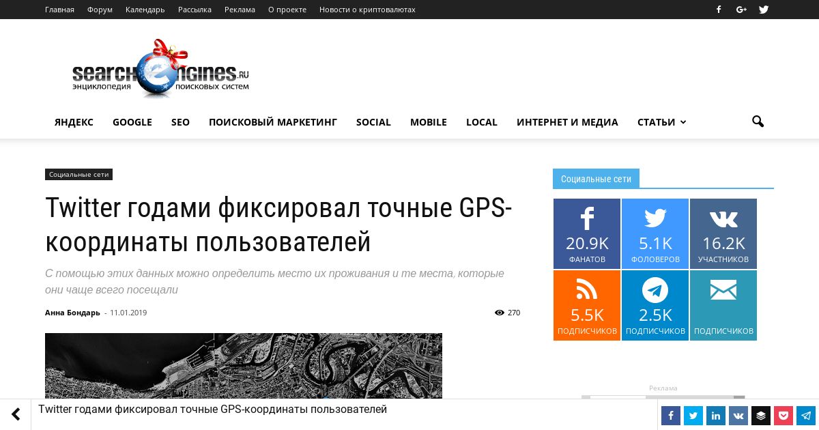Share article on Twitter in bottom bar
The height and width of the screenshot is (430, 819).
693,416
